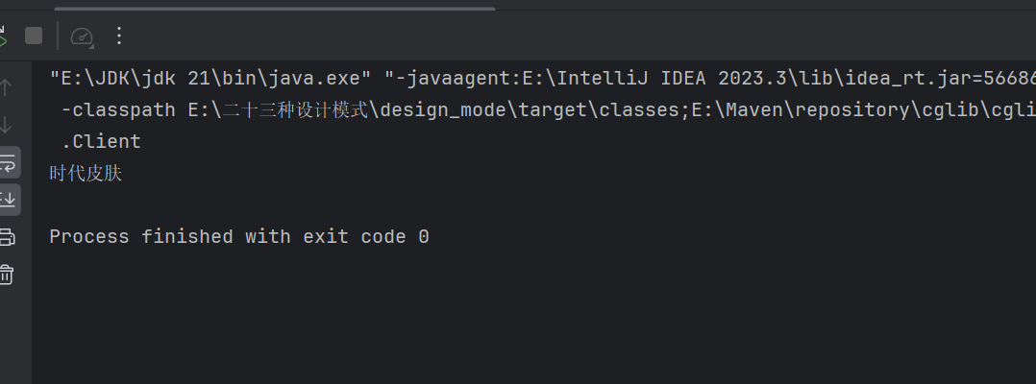This screenshot has width=1036, height=384.
Task: Click the Print console output icon
Action: [7, 237]
